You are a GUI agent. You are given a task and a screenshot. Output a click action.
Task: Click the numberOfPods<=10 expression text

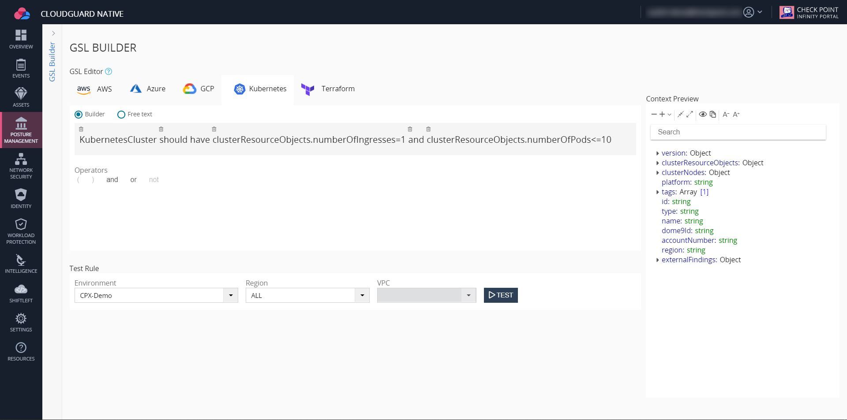point(519,140)
